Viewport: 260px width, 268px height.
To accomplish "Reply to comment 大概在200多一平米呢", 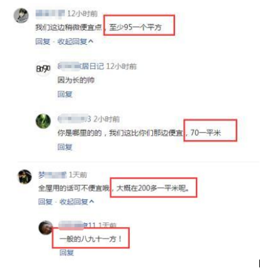I will 45,202.
